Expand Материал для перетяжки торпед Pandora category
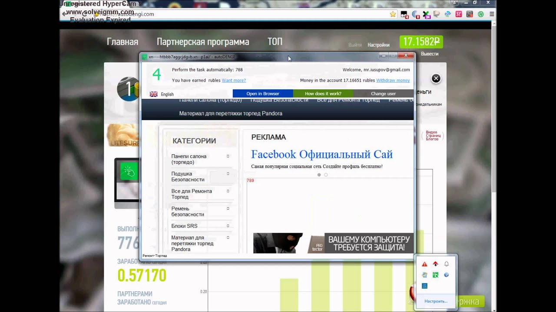This screenshot has width=556, height=312. pyautogui.click(x=228, y=237)
